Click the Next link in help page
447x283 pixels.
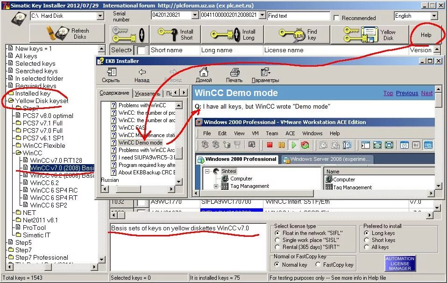coord(427,93)
